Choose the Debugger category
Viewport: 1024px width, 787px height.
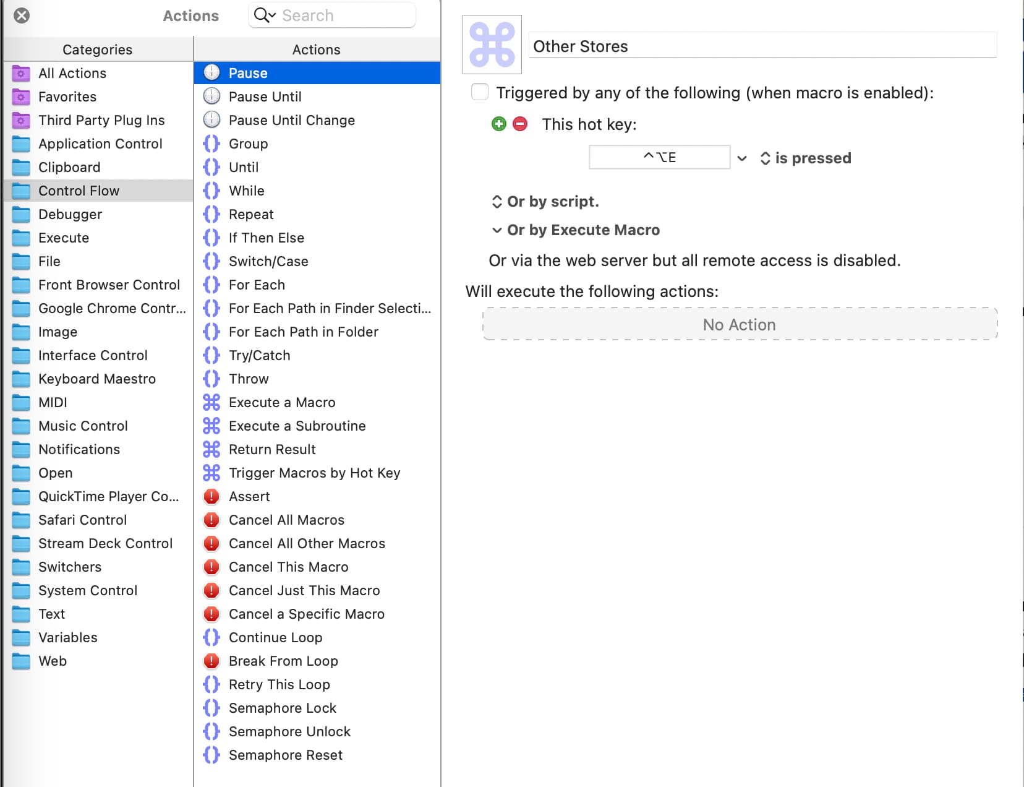[x=98, y=214]
